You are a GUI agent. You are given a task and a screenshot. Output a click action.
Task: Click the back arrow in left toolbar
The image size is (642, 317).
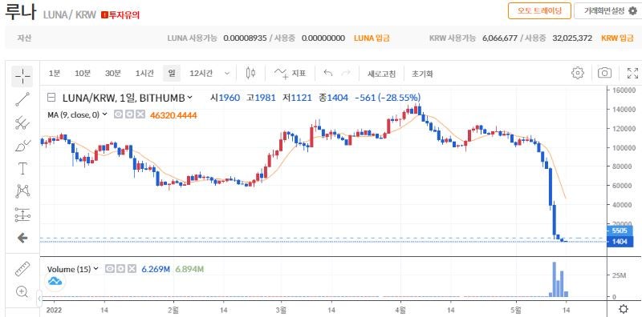click(x=22, y=239)
